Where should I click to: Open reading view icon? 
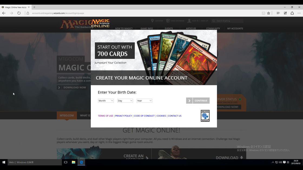click(x=263, y=13)
